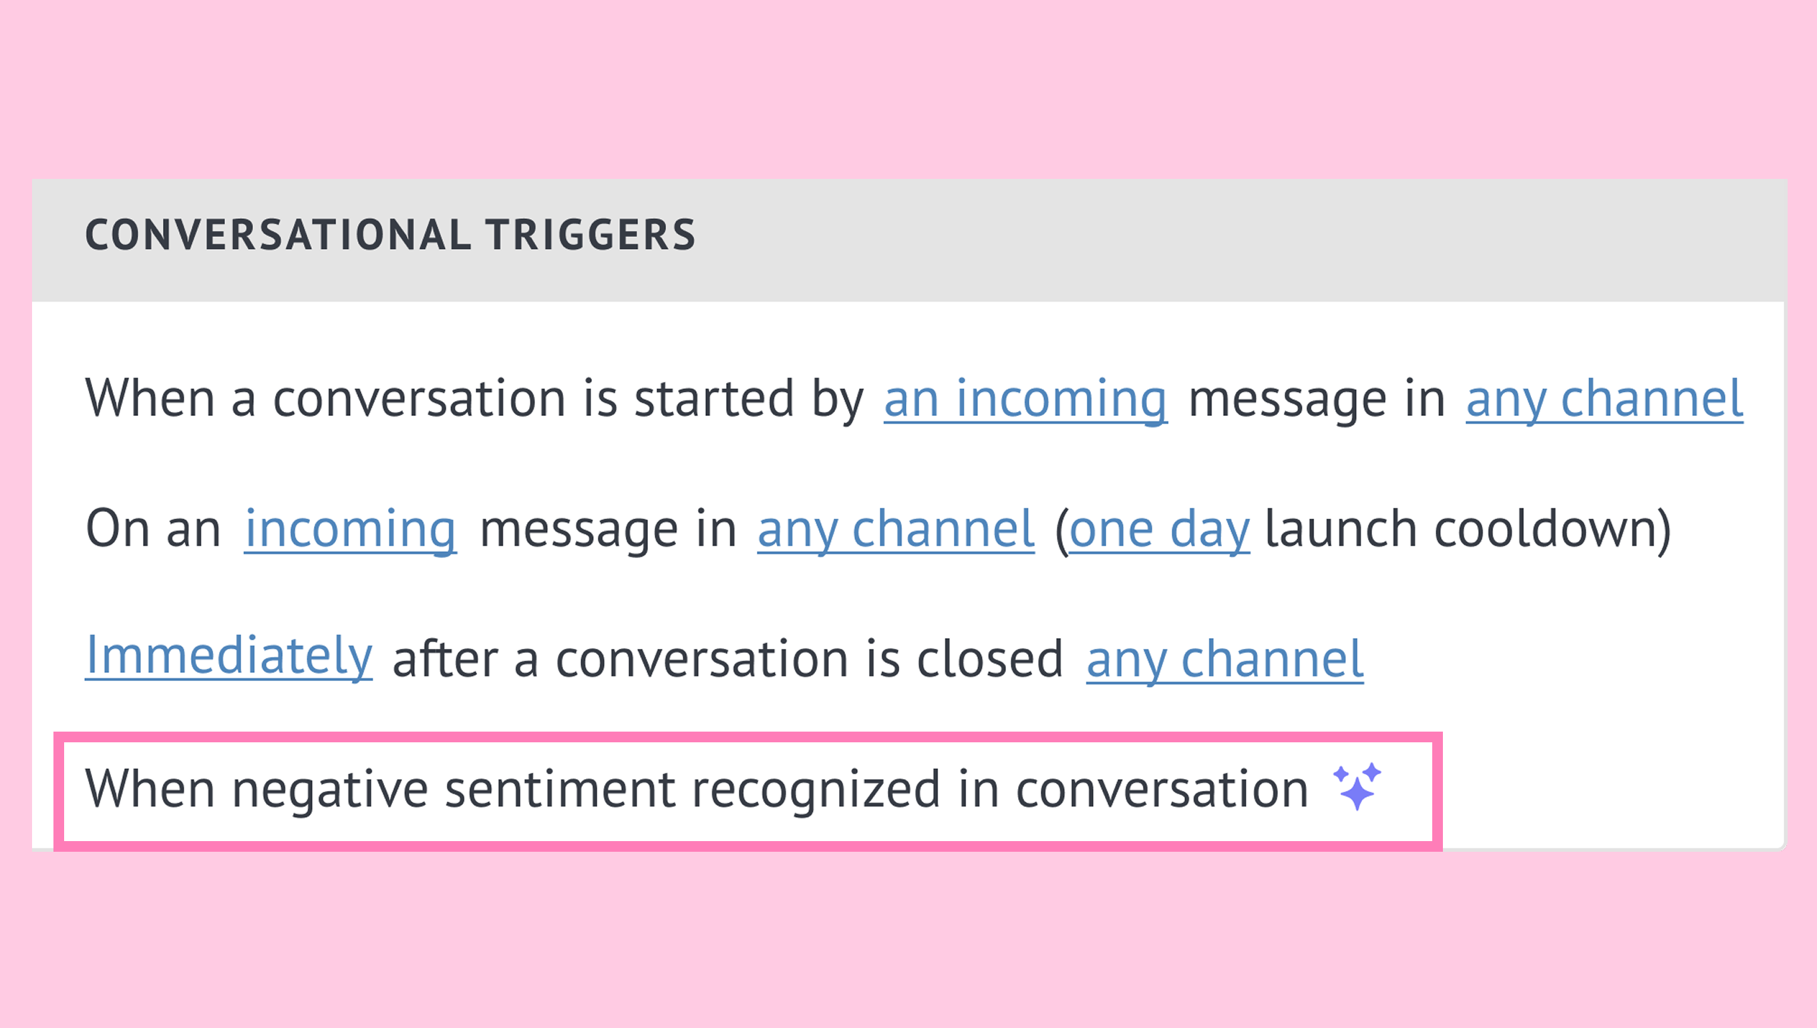The image size is (1817, 1028).
Task: Open 'any channel' in conversation started trigger
Action: click(1605, 401)
